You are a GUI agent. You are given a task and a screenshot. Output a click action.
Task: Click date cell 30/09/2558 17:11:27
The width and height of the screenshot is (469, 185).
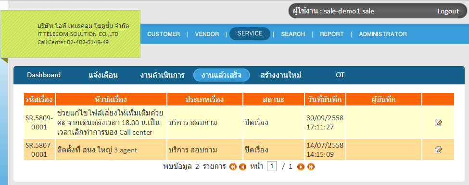click(325, 122)
